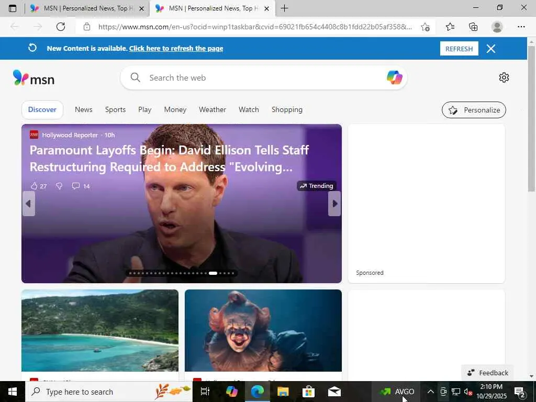Open the clock showing 2:10 PM
Viewport: 536px width, 402px height.
[492, 392]
